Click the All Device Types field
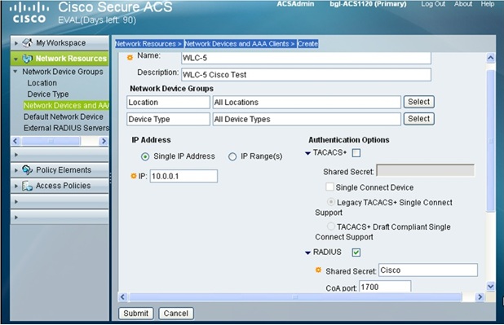Viewport: 504px width, 325px height. pos(307,119)
